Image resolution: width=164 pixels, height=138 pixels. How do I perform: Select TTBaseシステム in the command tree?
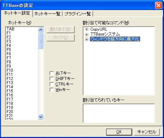click(x=105, y=34)
